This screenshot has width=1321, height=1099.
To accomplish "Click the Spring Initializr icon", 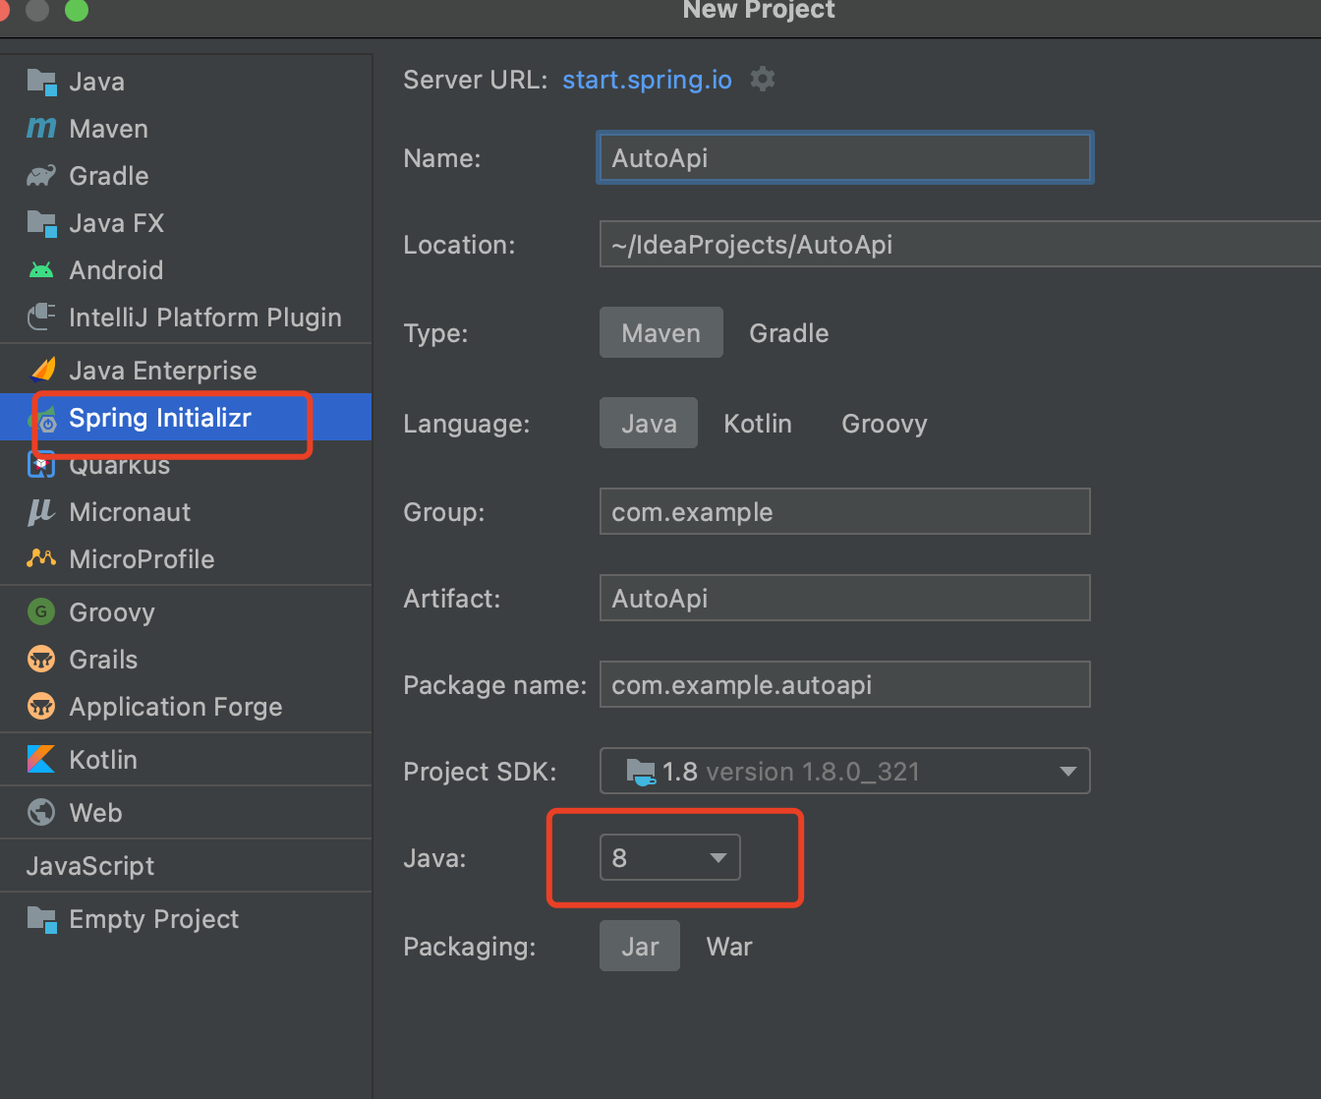I will tap(45, 420).
